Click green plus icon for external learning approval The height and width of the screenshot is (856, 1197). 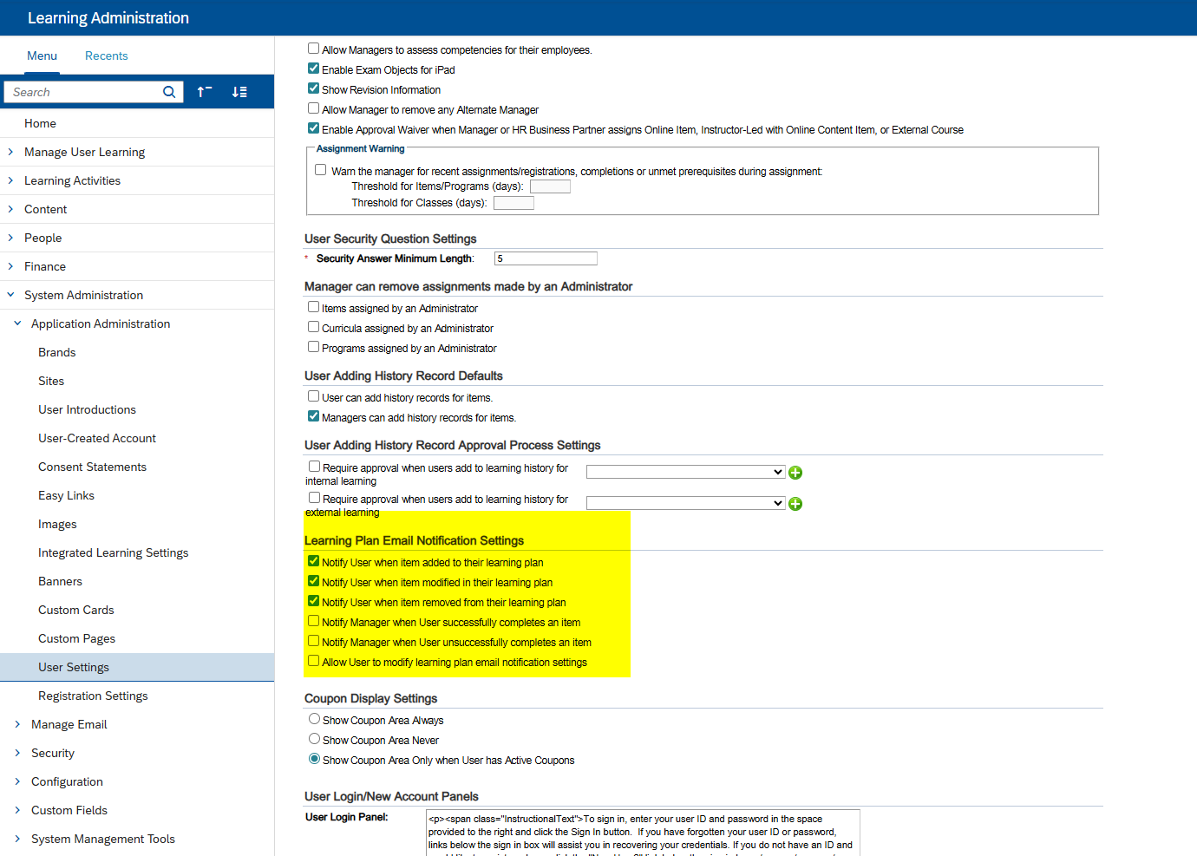795,504
